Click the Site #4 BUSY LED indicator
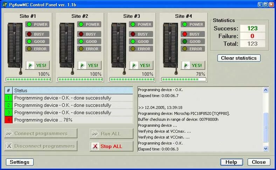276x170 pixels. [185, 34]
